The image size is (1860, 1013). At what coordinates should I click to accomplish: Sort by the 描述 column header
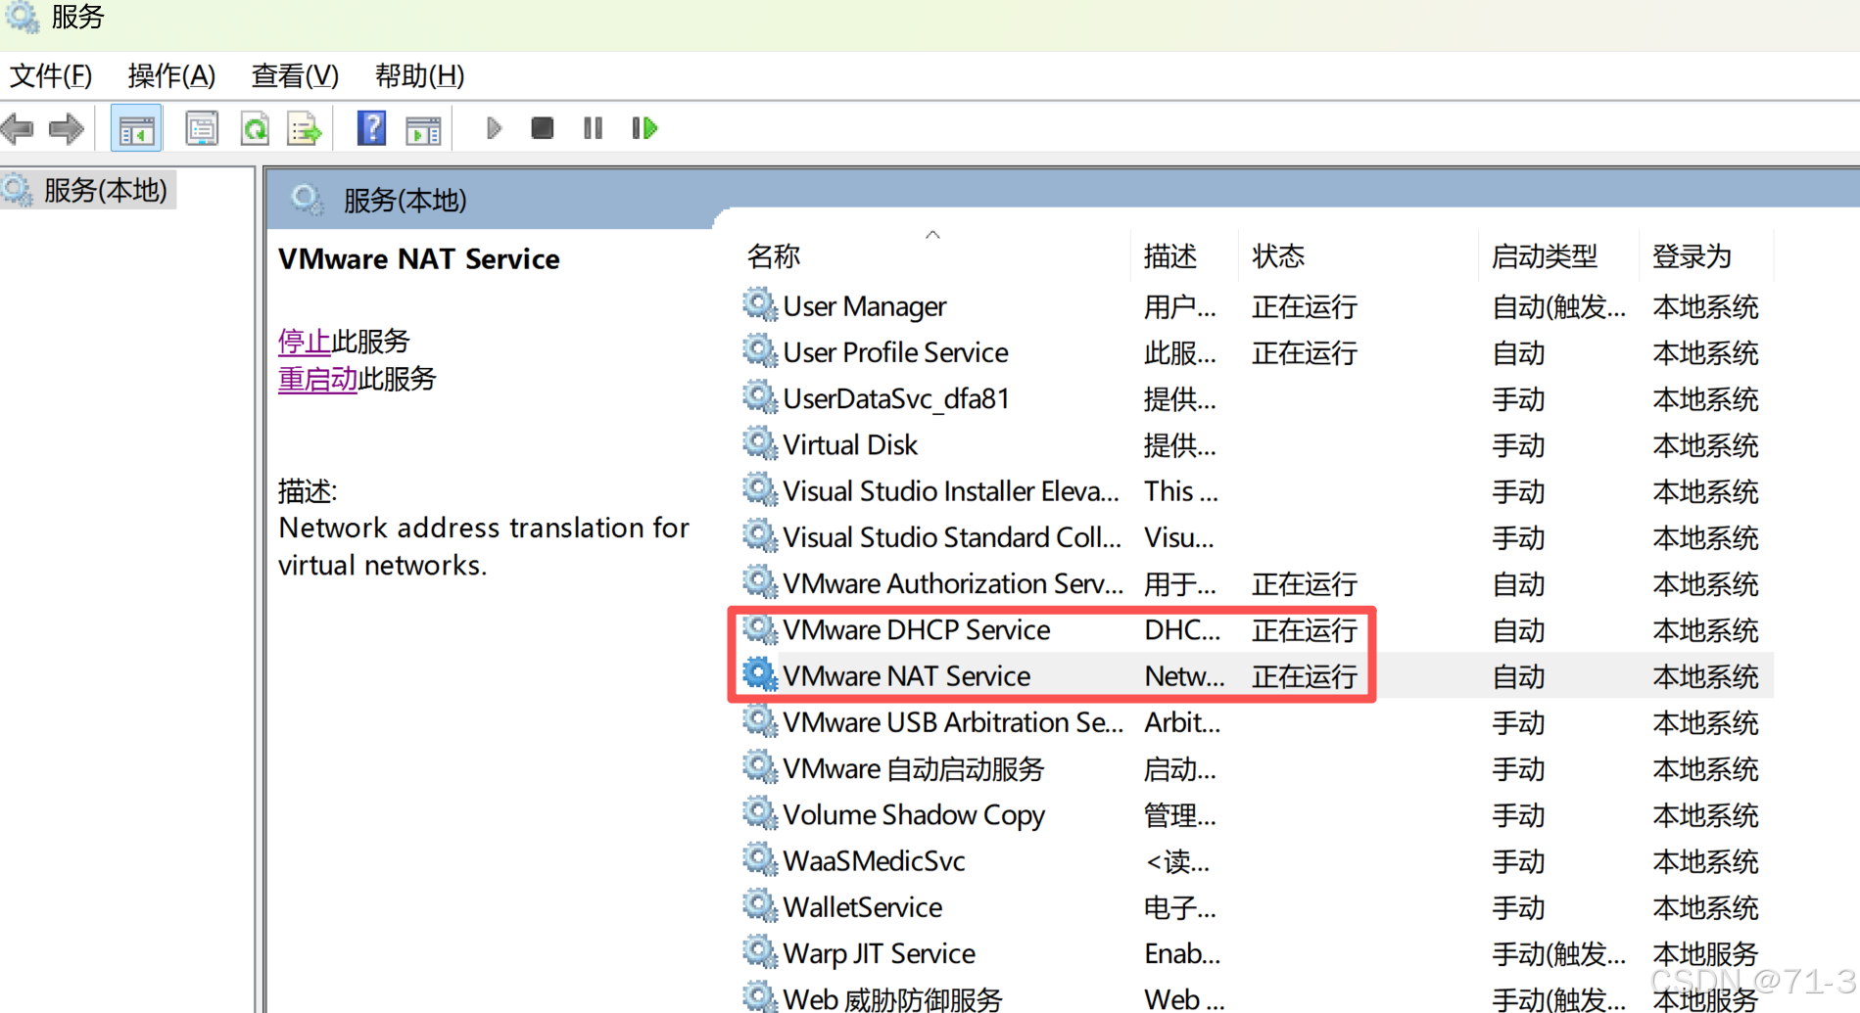point(1169,256)
